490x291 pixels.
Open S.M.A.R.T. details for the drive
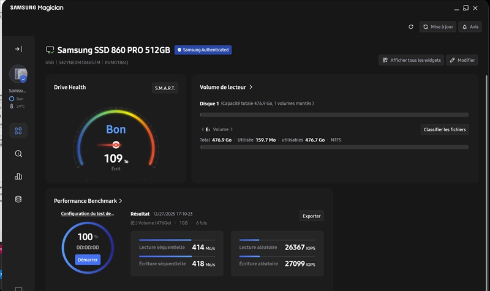[x=164, y=88]
